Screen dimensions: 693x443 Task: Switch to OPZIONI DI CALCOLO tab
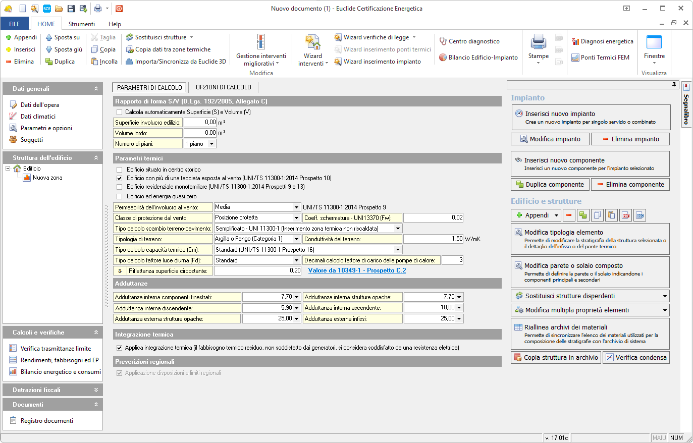pyautogui.click(x=223, y=87)
